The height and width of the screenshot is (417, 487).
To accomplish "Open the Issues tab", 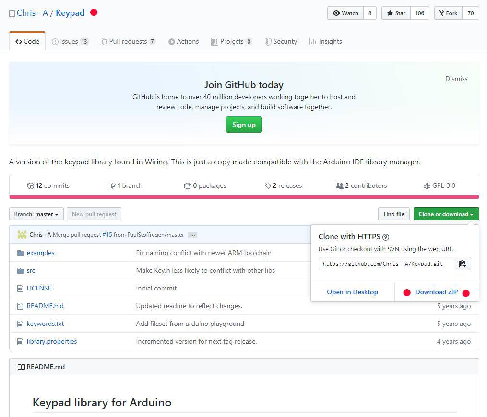I will [70, 42].
